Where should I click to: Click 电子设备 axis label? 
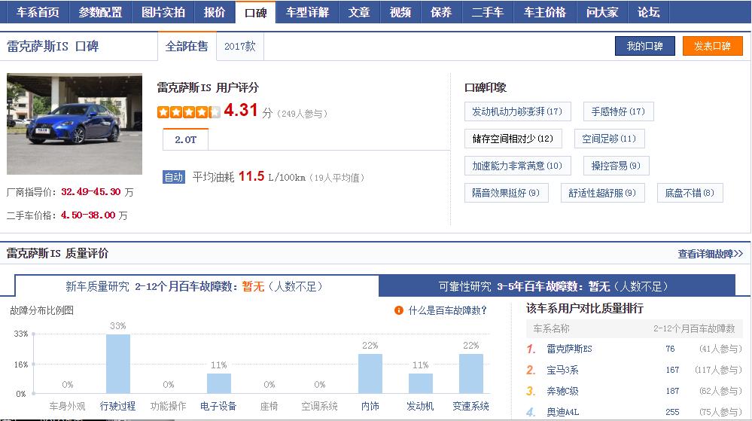[x=219, y=406]
